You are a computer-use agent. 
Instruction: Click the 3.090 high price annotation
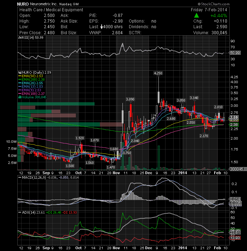[130, 99]
